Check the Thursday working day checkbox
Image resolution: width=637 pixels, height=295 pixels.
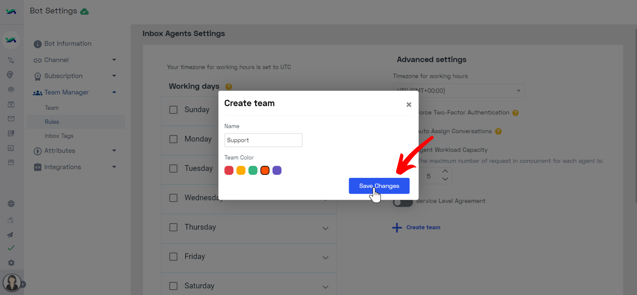point(173,227)
